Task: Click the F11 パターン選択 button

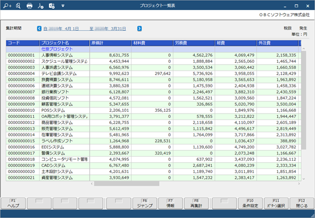Action: tap(276, 204)
